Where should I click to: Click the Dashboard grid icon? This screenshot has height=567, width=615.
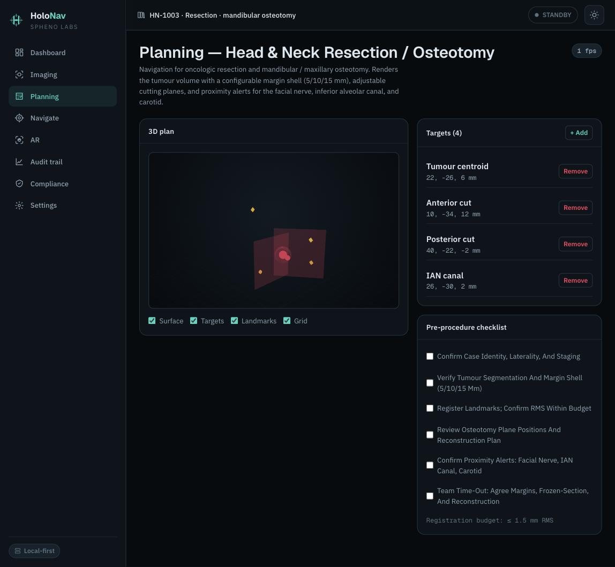point(19,52)
